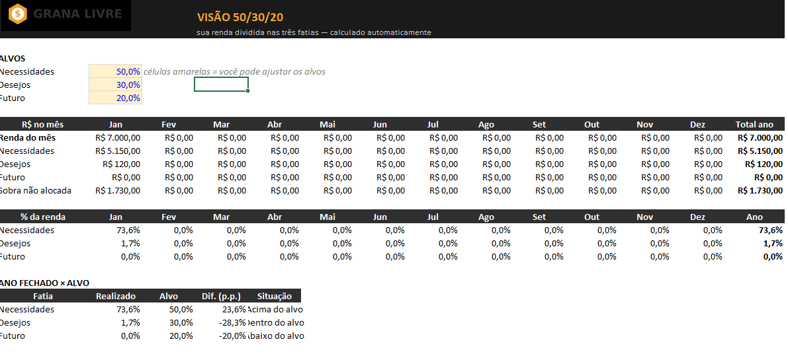
Task: Edit the yellow Desejos target cell showing 30,0%
Action: click(115, 85)
